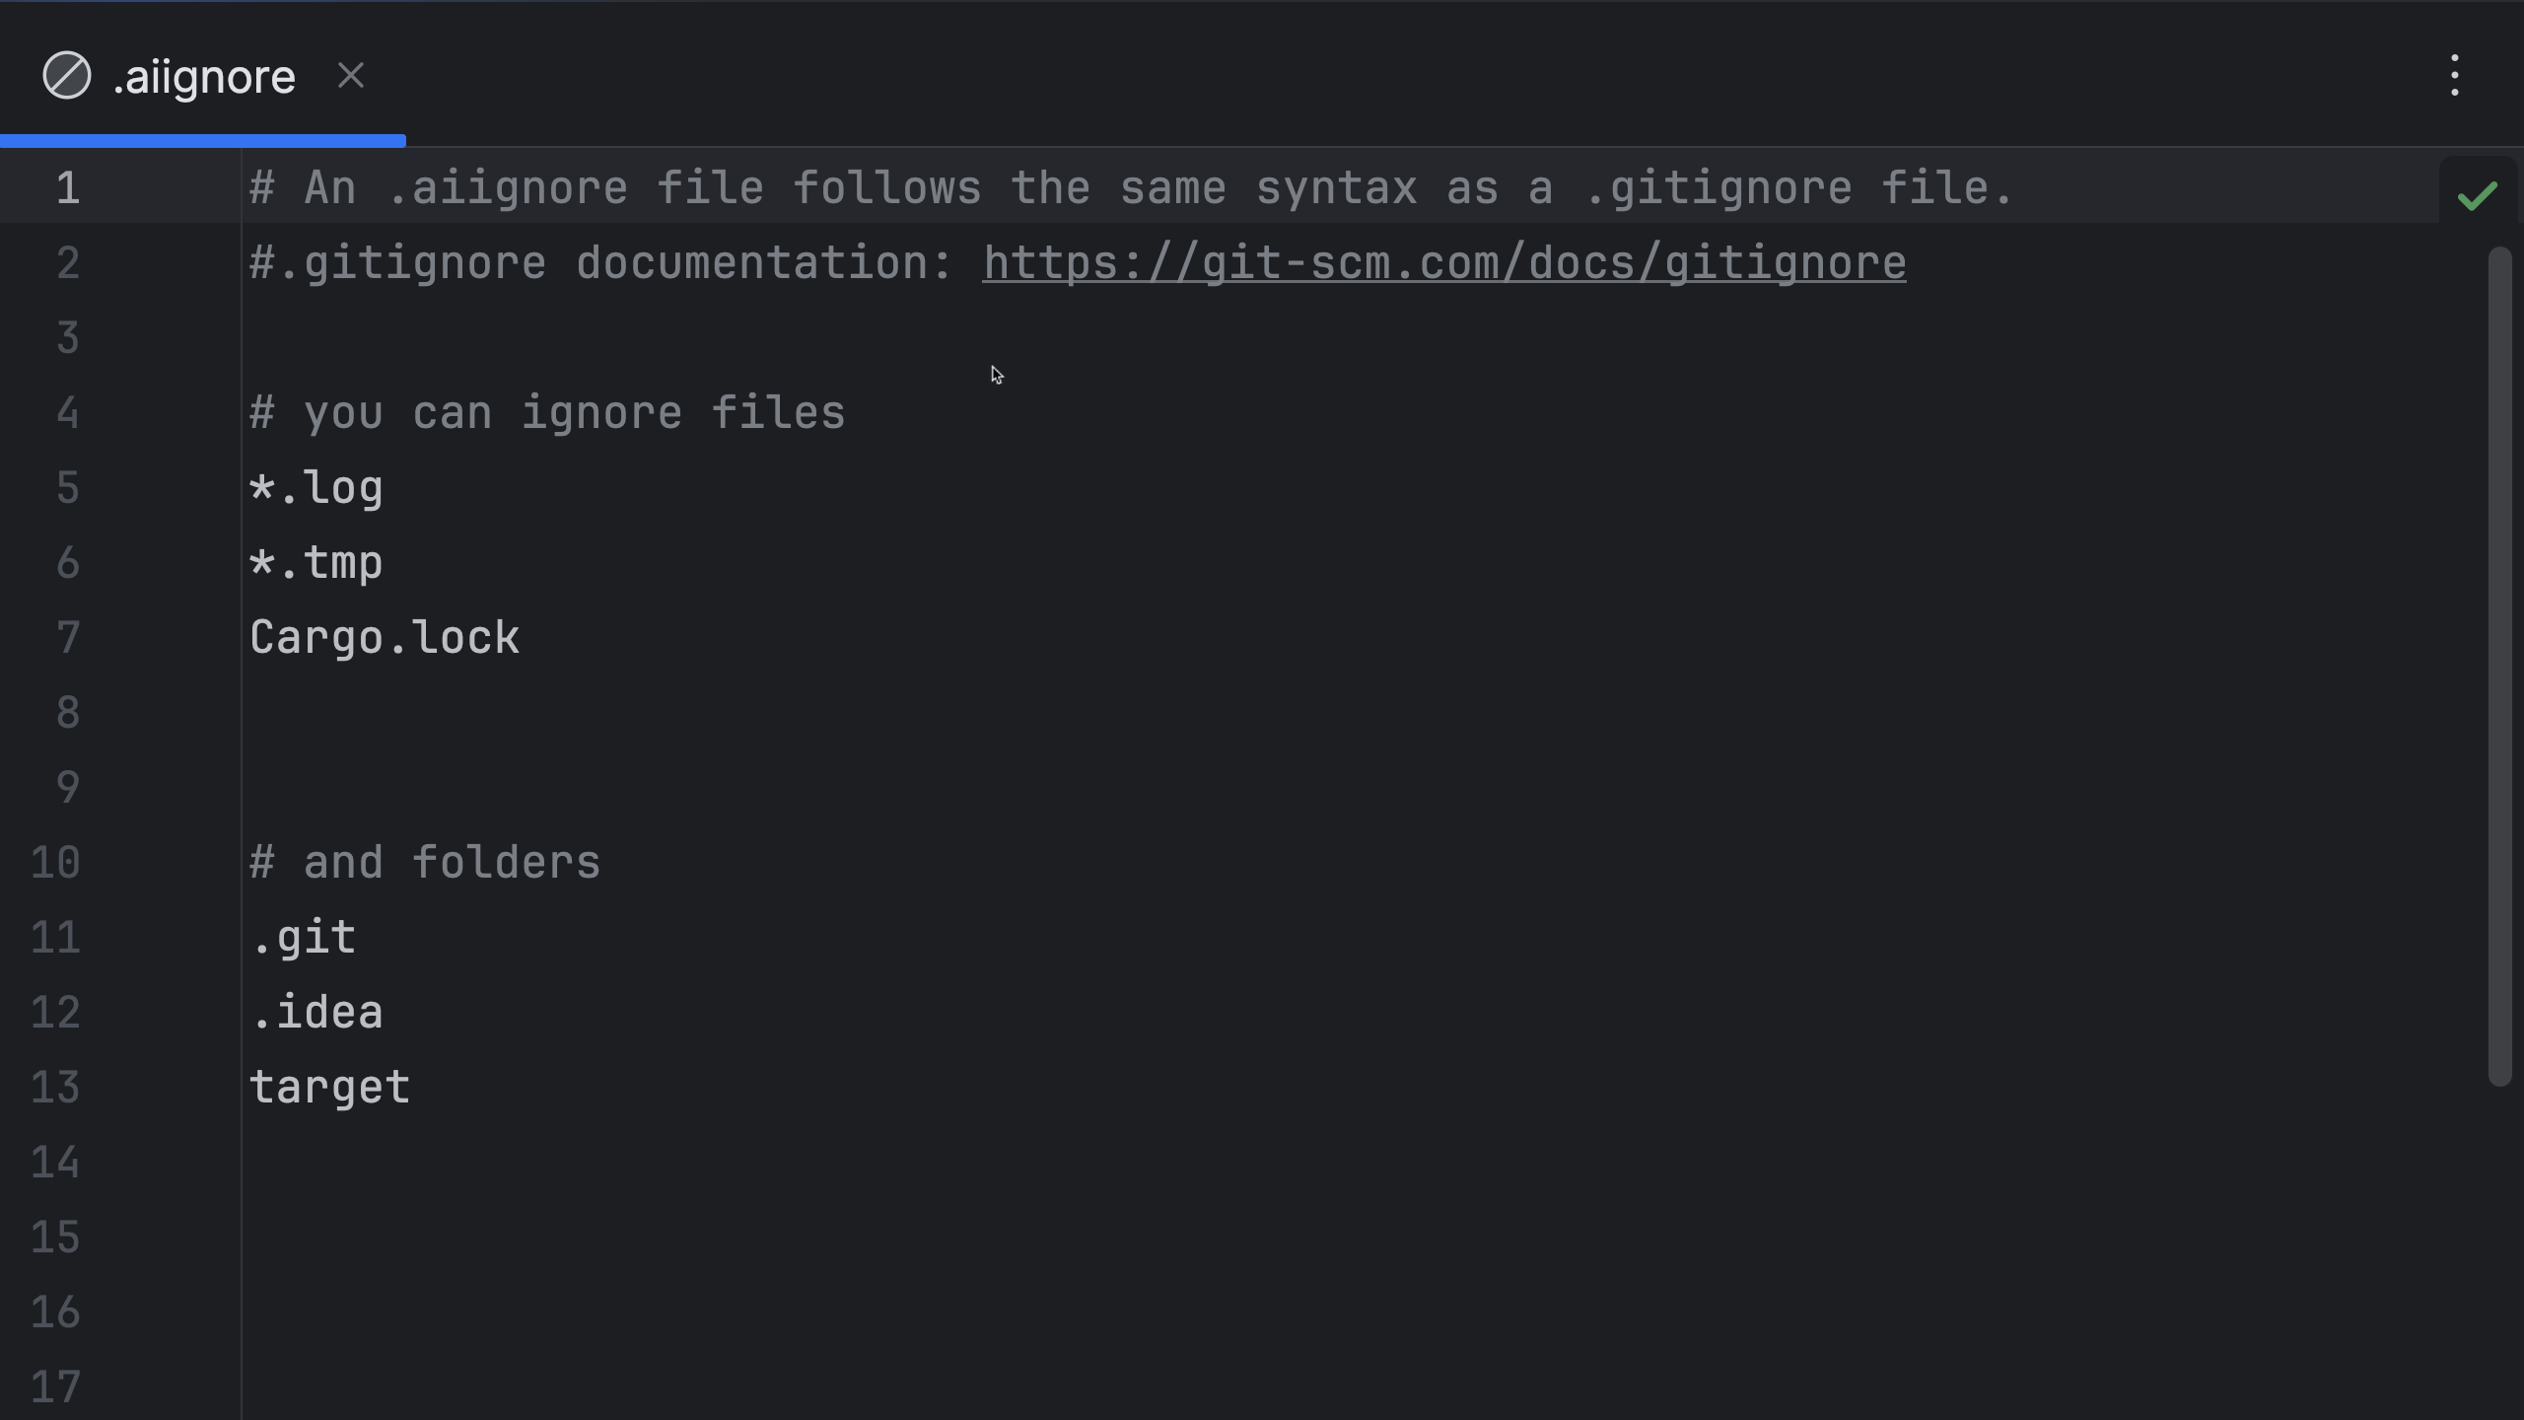
Task: Click the .aiignore file type icon
Action: click(67, 76)
